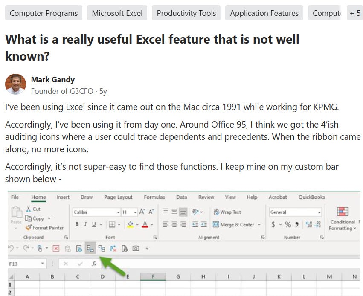The height and width of the screenshot is (296, 363).
Task: Click the Decrease Indent icon
Action: tap(195, 224)
